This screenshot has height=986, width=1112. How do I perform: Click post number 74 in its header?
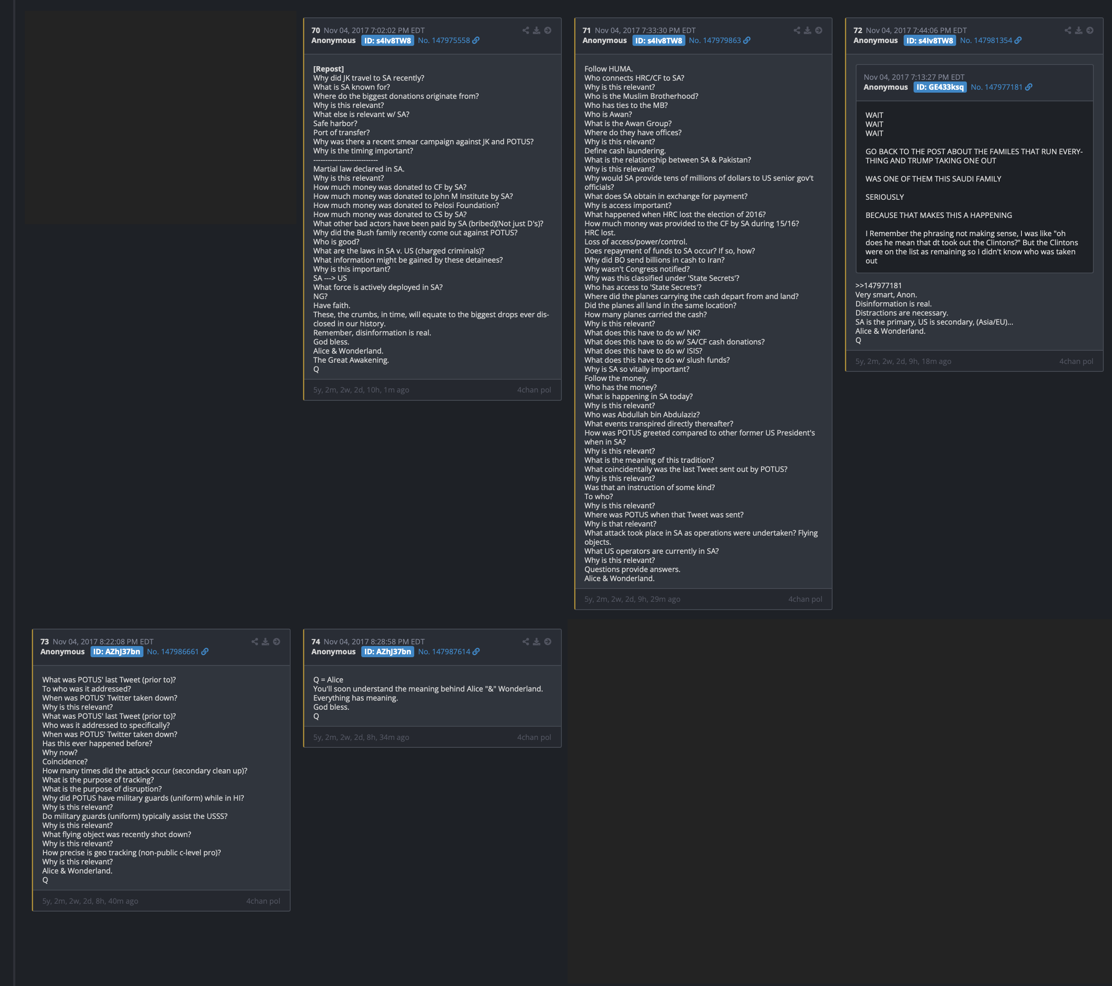click(315, 642)
